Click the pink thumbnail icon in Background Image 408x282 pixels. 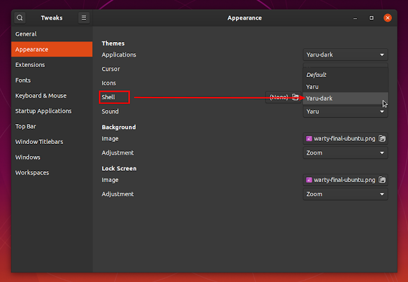click(309, 139)
